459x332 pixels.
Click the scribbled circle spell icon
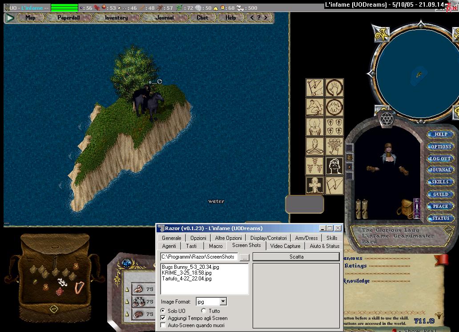[x=334, y=107]
